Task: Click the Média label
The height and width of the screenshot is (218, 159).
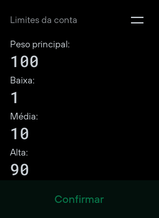Action: point(24,116)
